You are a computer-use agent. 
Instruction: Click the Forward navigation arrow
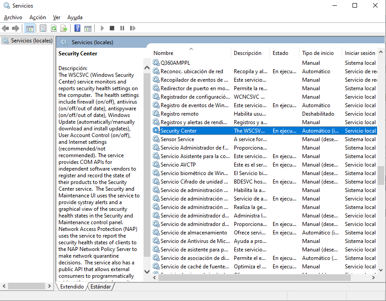coord(16,28)
